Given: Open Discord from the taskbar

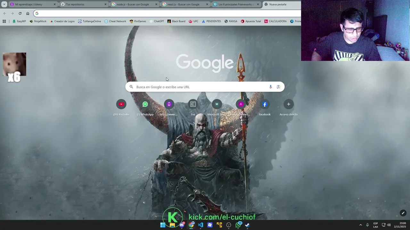Looking at the screenshot, I should [182, 225].
